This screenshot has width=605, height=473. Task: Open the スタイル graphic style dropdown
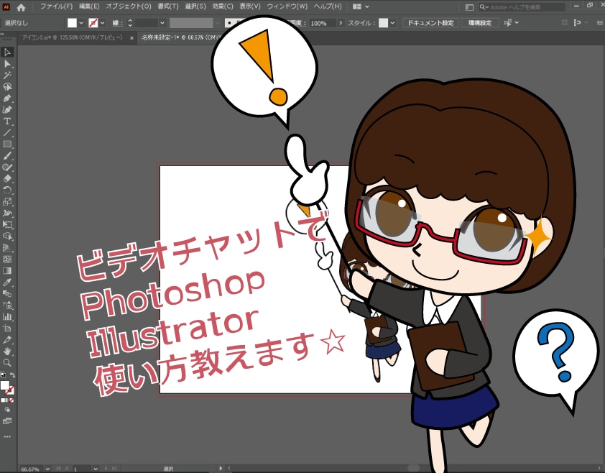click(392, 23)
